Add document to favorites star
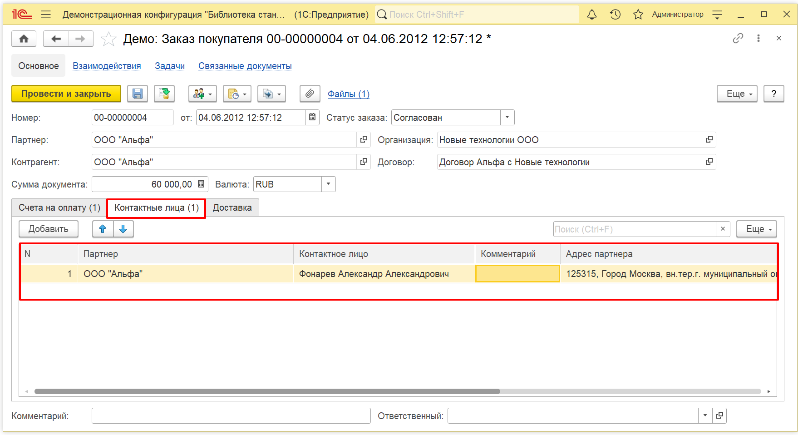The width and height of the screenshot is (798, 435). [x=108, y=39]
